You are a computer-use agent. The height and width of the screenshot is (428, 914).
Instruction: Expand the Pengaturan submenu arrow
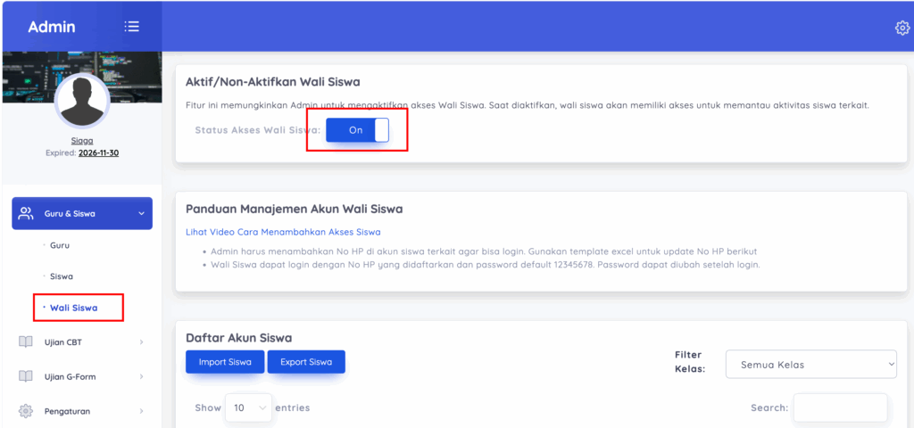141,412
